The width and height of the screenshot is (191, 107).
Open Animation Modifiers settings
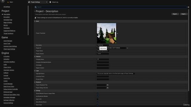click(9, 62)
